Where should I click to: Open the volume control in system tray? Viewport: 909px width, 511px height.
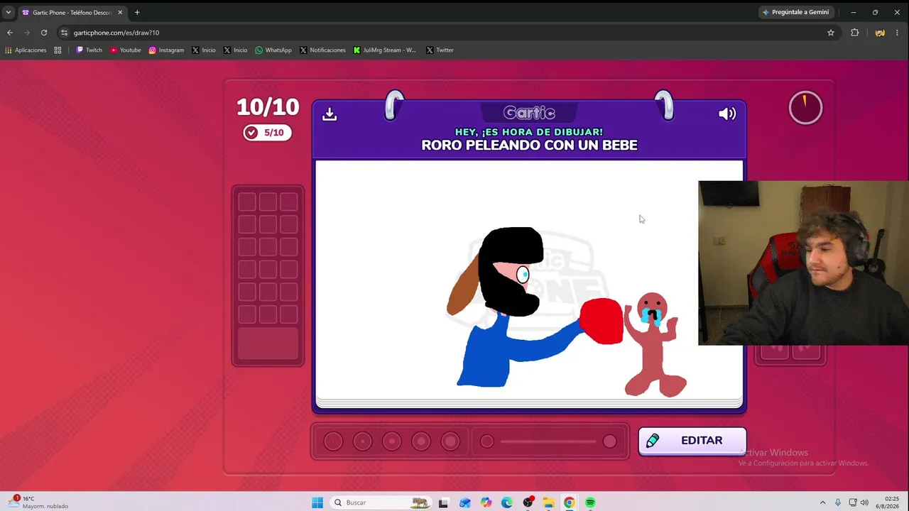[x=864, y=502]
